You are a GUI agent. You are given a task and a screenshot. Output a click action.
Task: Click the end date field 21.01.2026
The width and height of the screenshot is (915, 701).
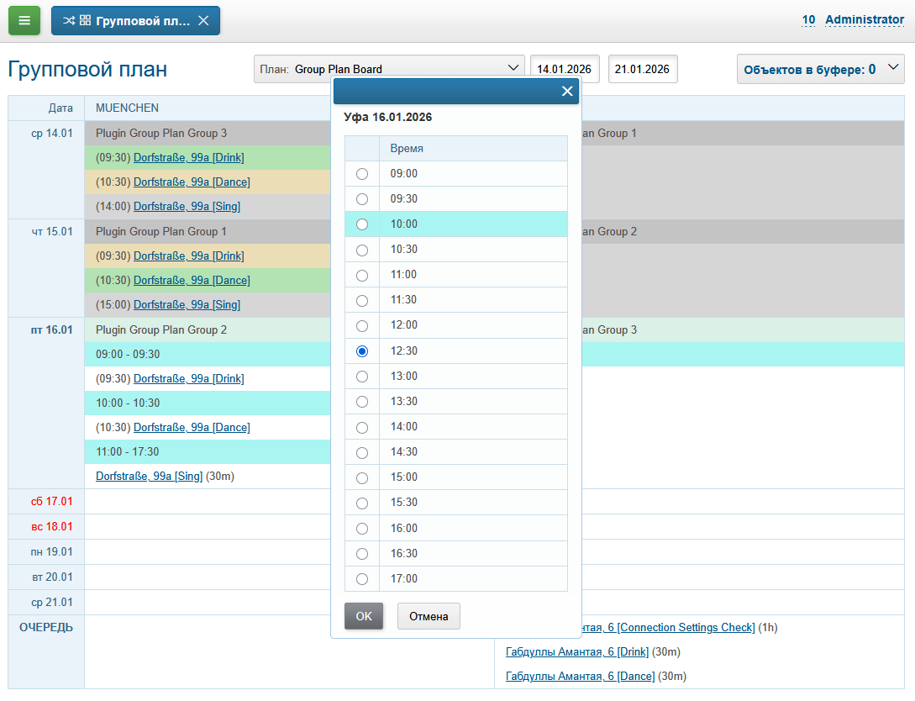643,69
